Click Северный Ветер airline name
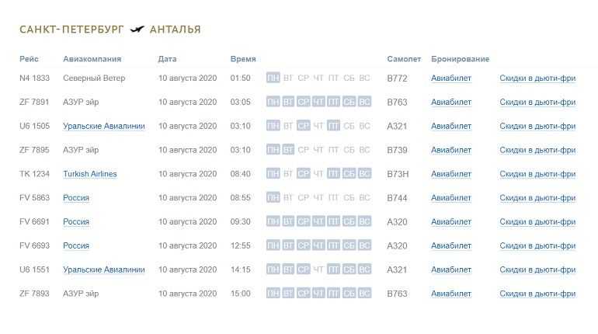Screen dimensions: 598x334 tap(94, 78)
